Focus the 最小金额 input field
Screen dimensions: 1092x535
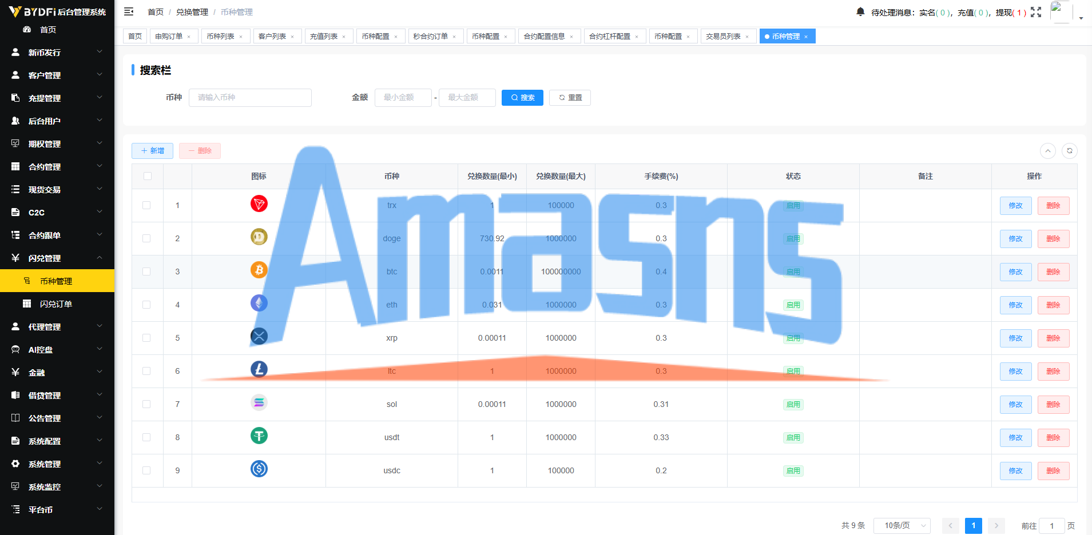pos(403,98)
